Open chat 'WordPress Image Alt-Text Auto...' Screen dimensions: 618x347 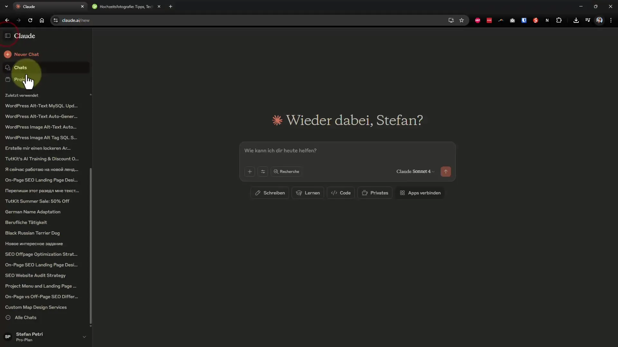pos(41,127)
